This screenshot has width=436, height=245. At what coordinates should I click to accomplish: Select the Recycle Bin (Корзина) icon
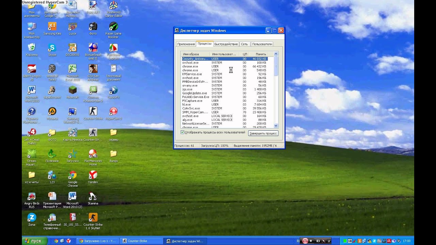click(x=32, y=50)
